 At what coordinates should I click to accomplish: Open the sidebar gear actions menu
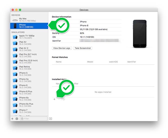[x=17, y=119]
